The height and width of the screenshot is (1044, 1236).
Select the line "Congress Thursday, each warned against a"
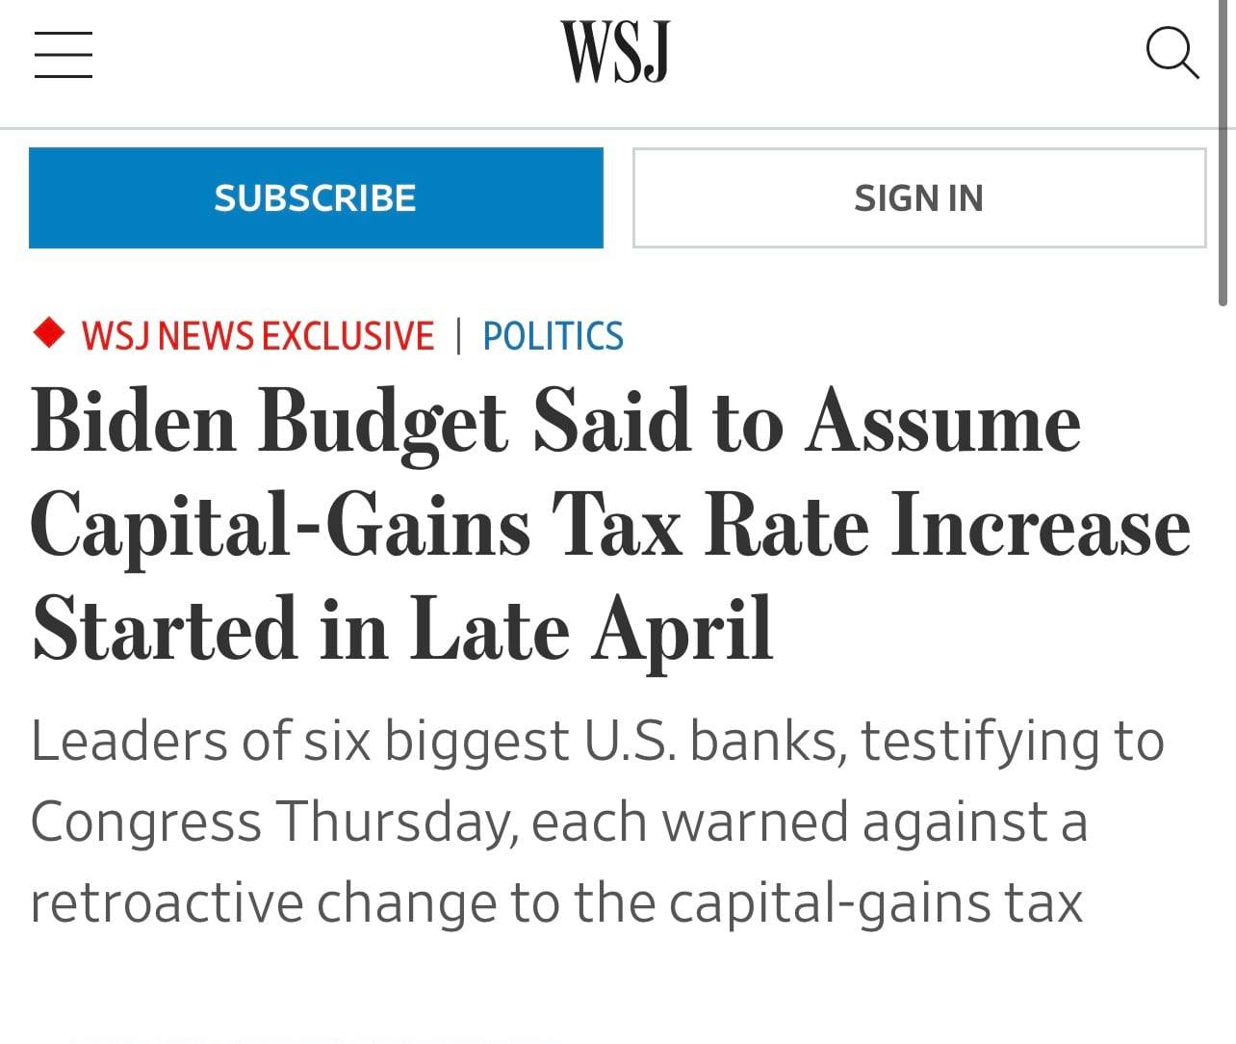558,822
